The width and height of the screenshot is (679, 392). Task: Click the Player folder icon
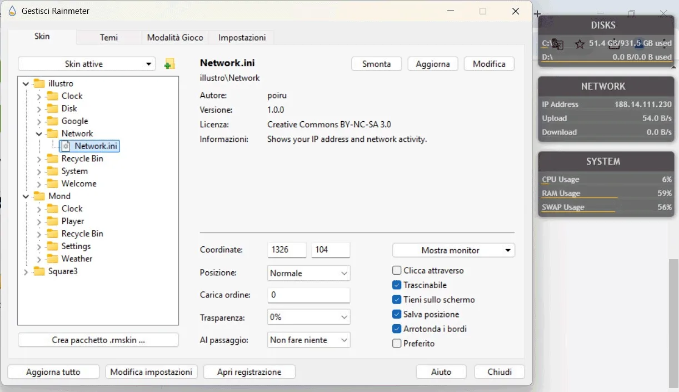52,221
